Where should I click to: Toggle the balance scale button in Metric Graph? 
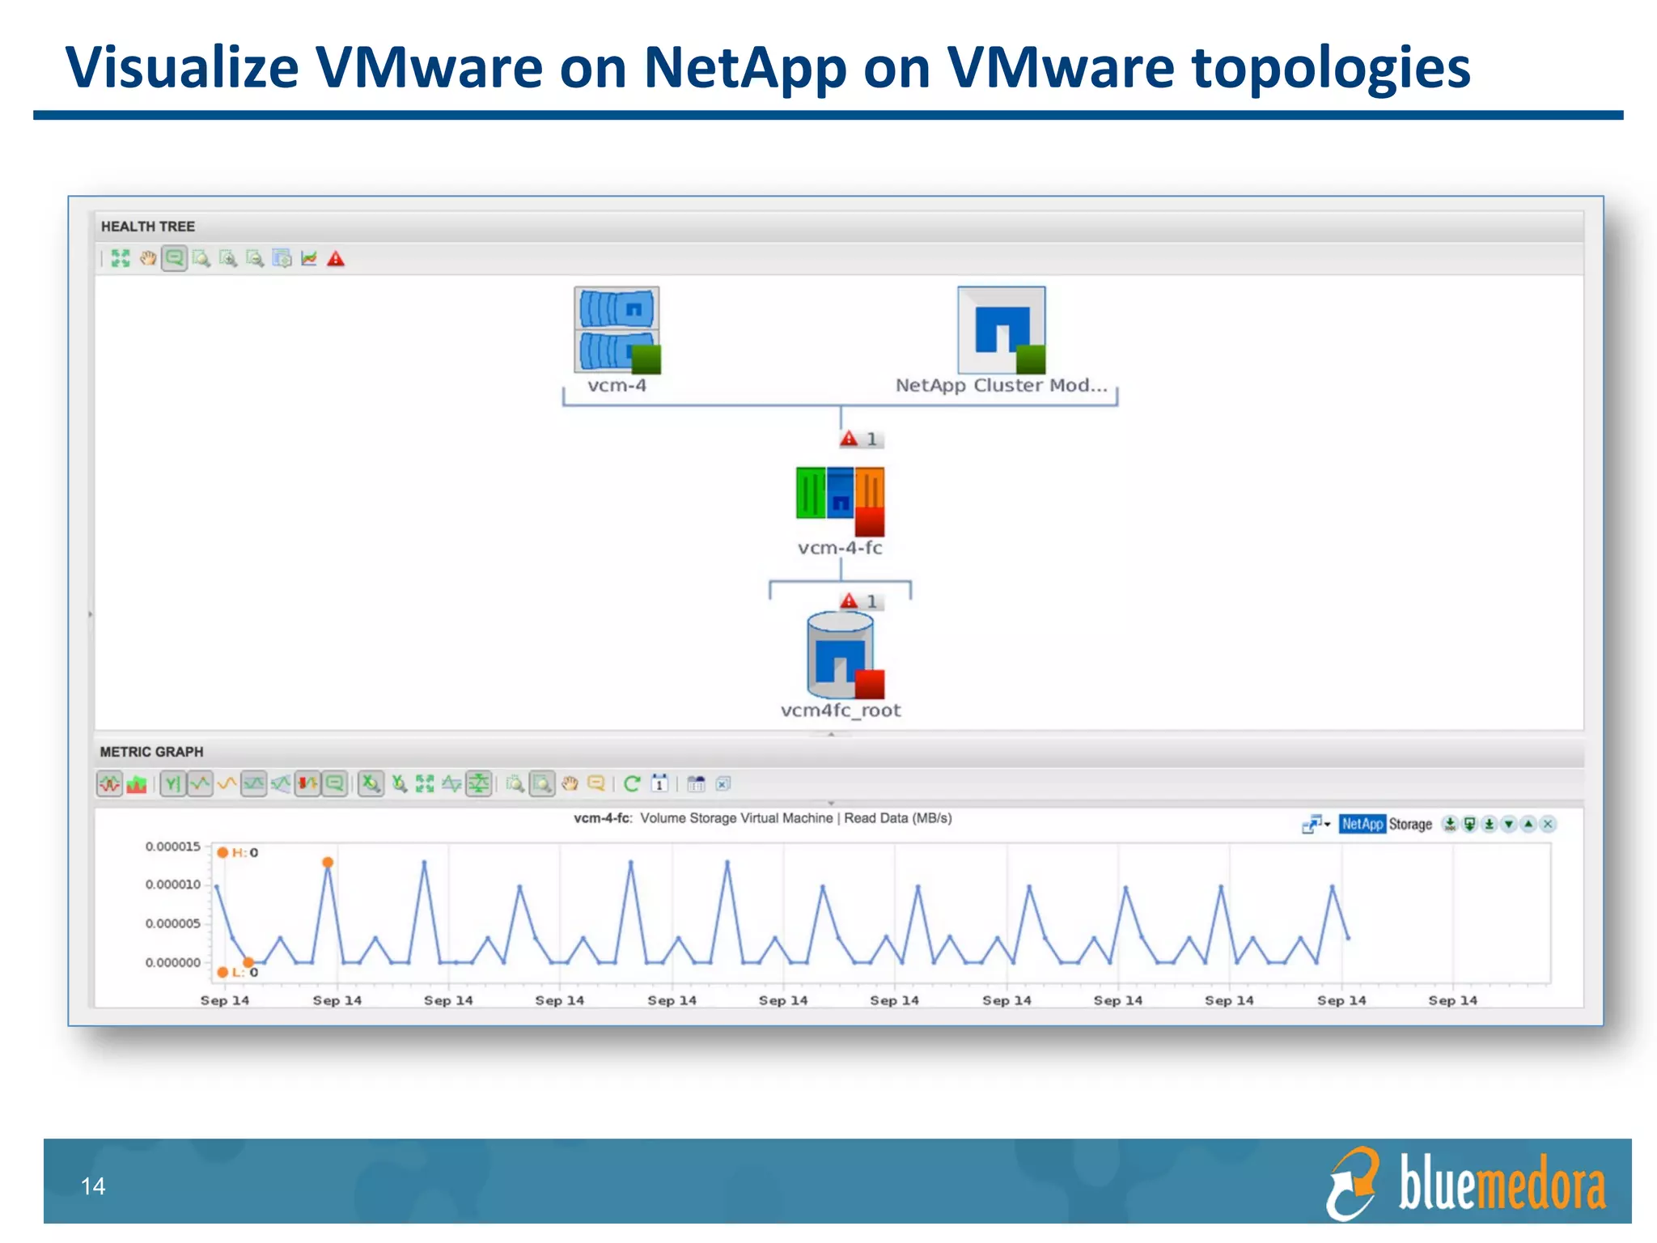click(479, 783)
